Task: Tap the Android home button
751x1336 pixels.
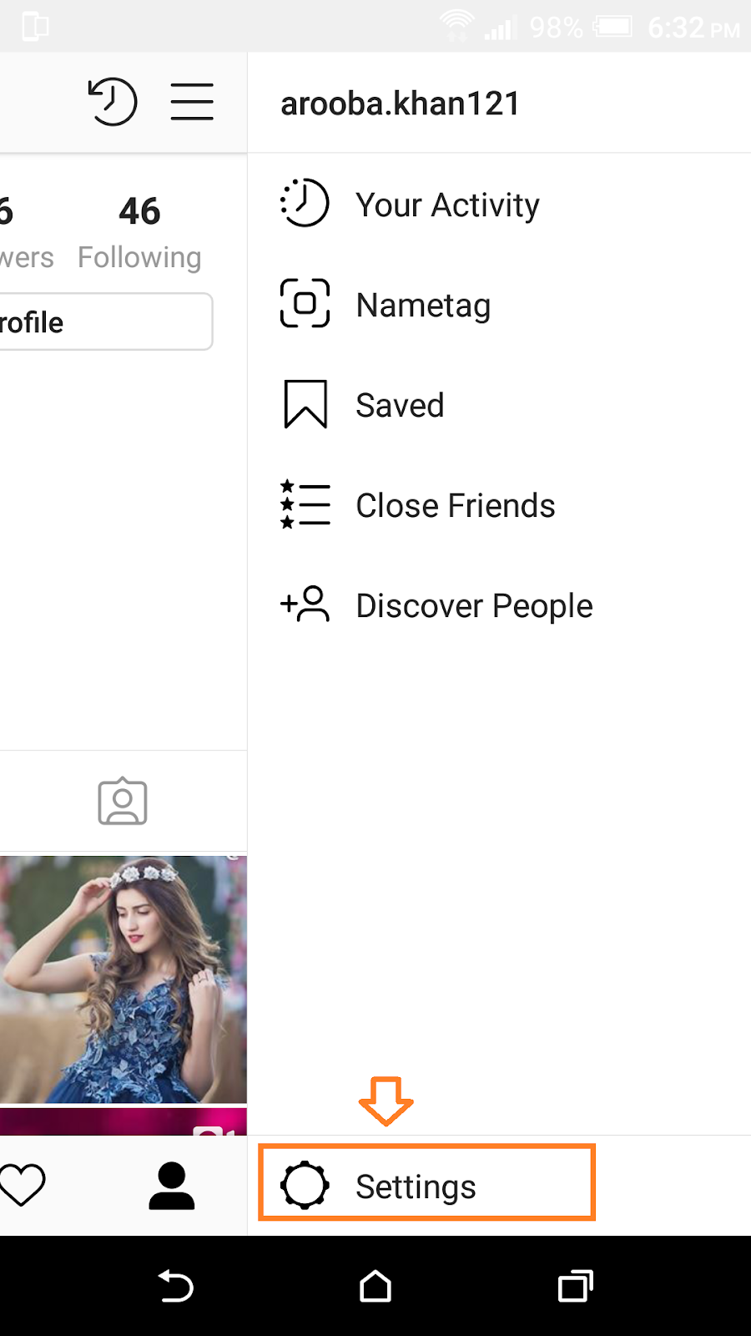Action: [375, 1286]
